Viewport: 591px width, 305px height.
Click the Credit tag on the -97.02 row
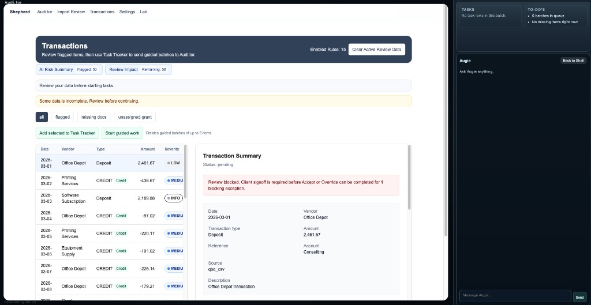tap(121, 216)
